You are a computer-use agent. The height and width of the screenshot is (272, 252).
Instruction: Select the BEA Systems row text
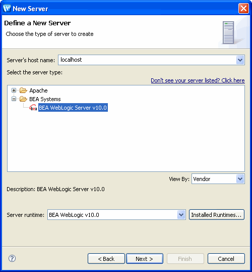pos(45,99)
